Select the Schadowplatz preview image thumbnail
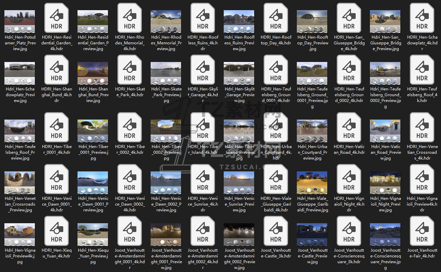This screenshot has width=441, height=272. (x=20, y=73)
